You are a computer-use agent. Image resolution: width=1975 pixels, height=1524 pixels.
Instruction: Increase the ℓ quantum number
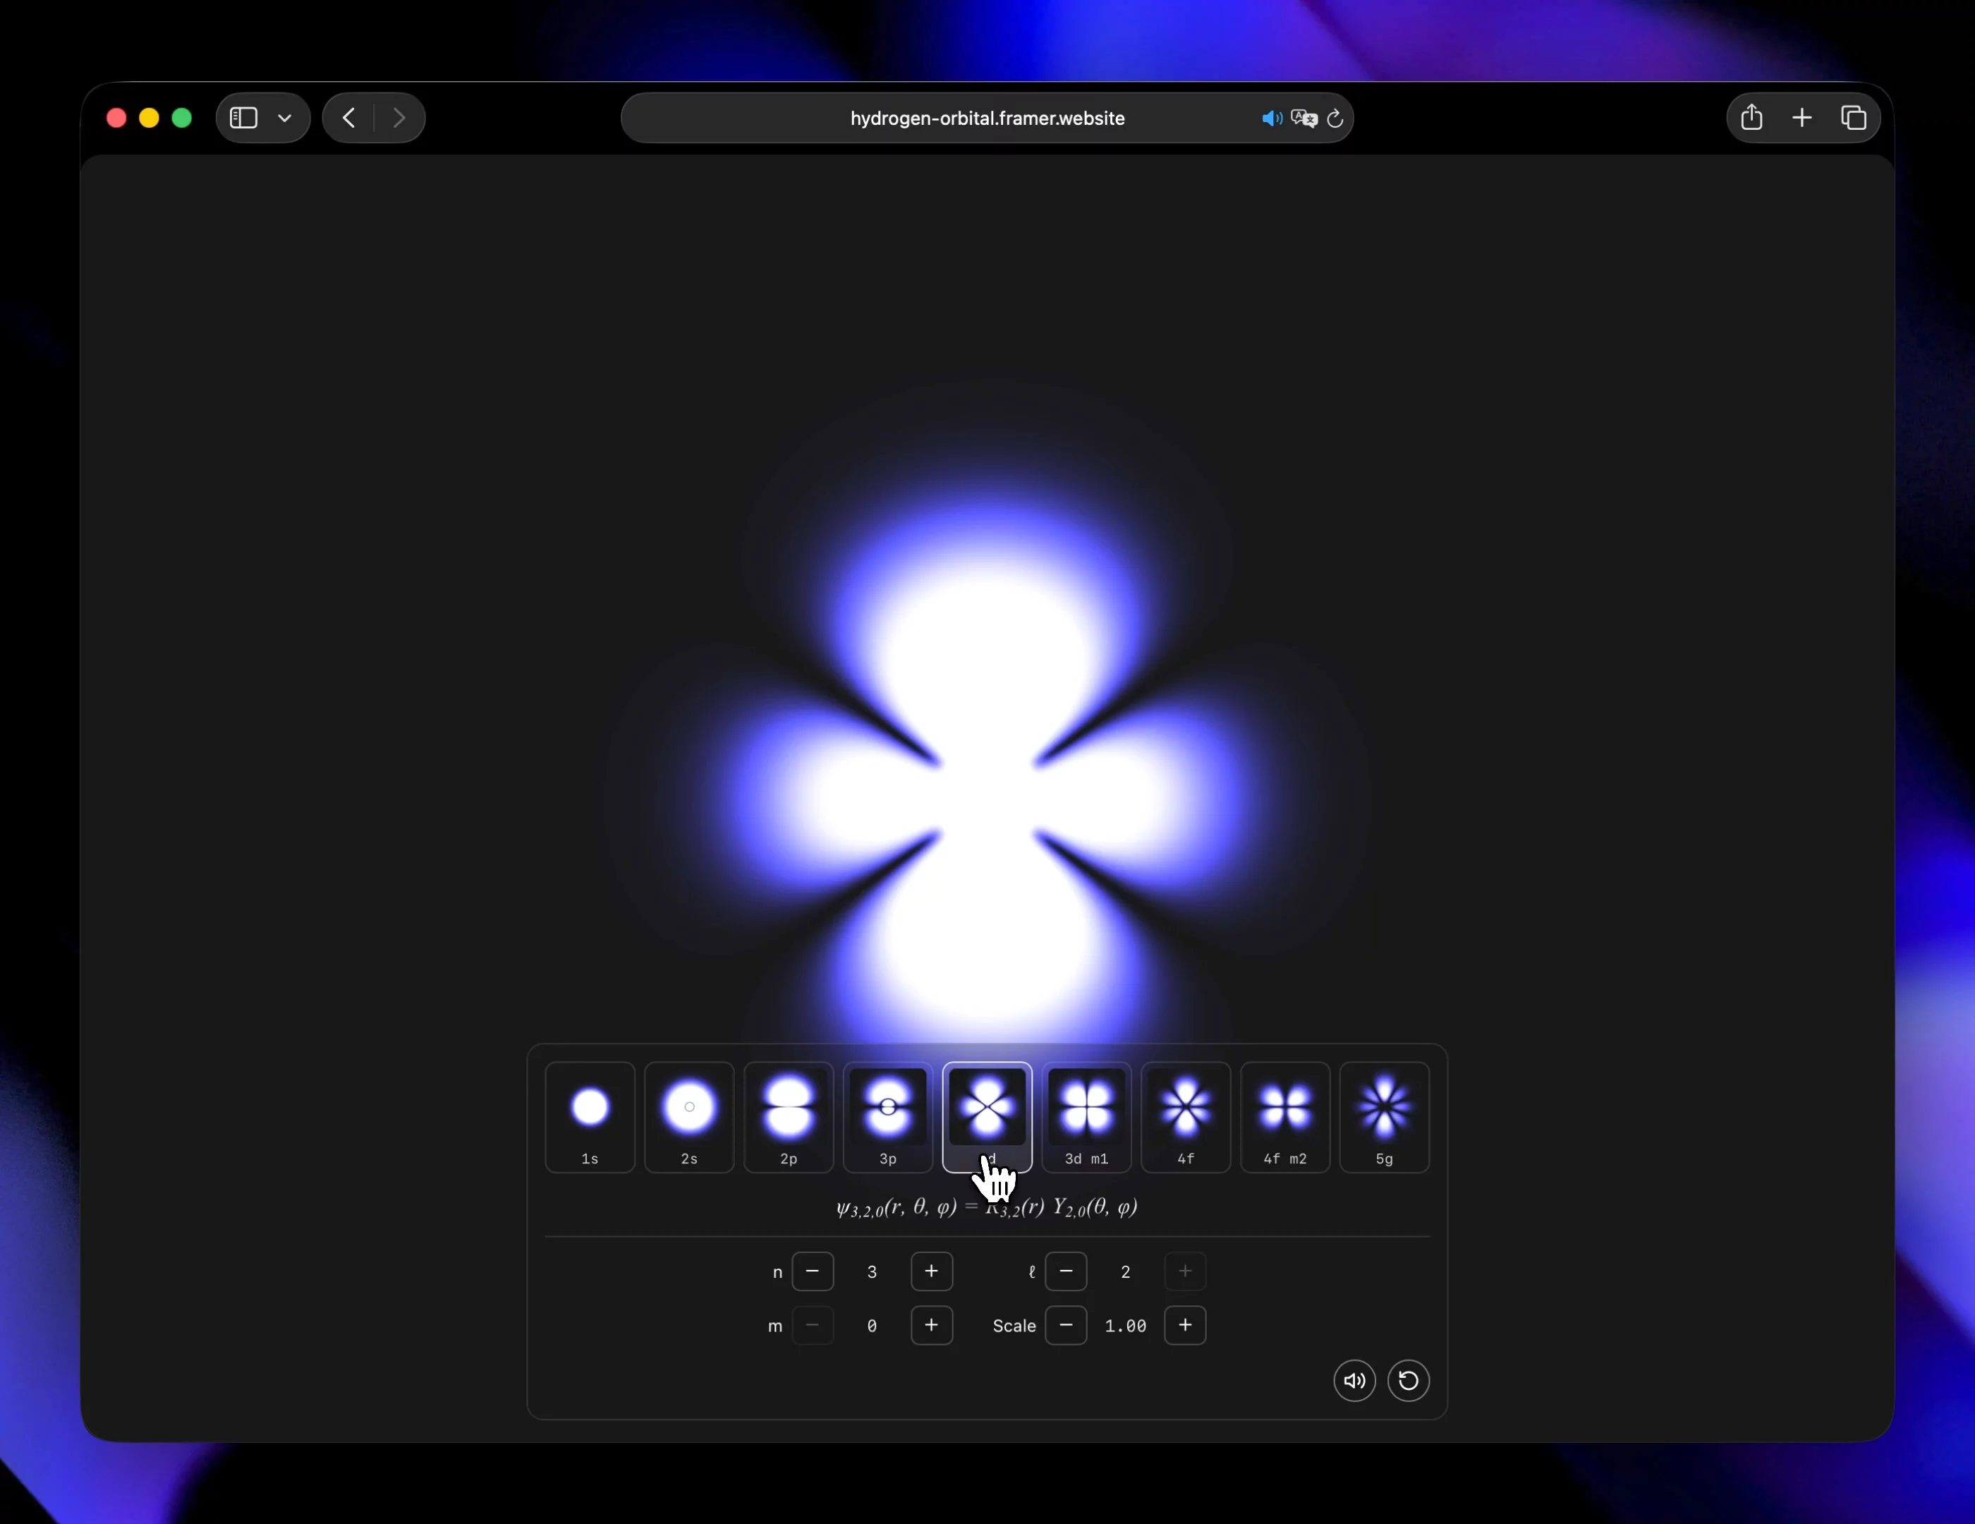pos(1186,1271)
